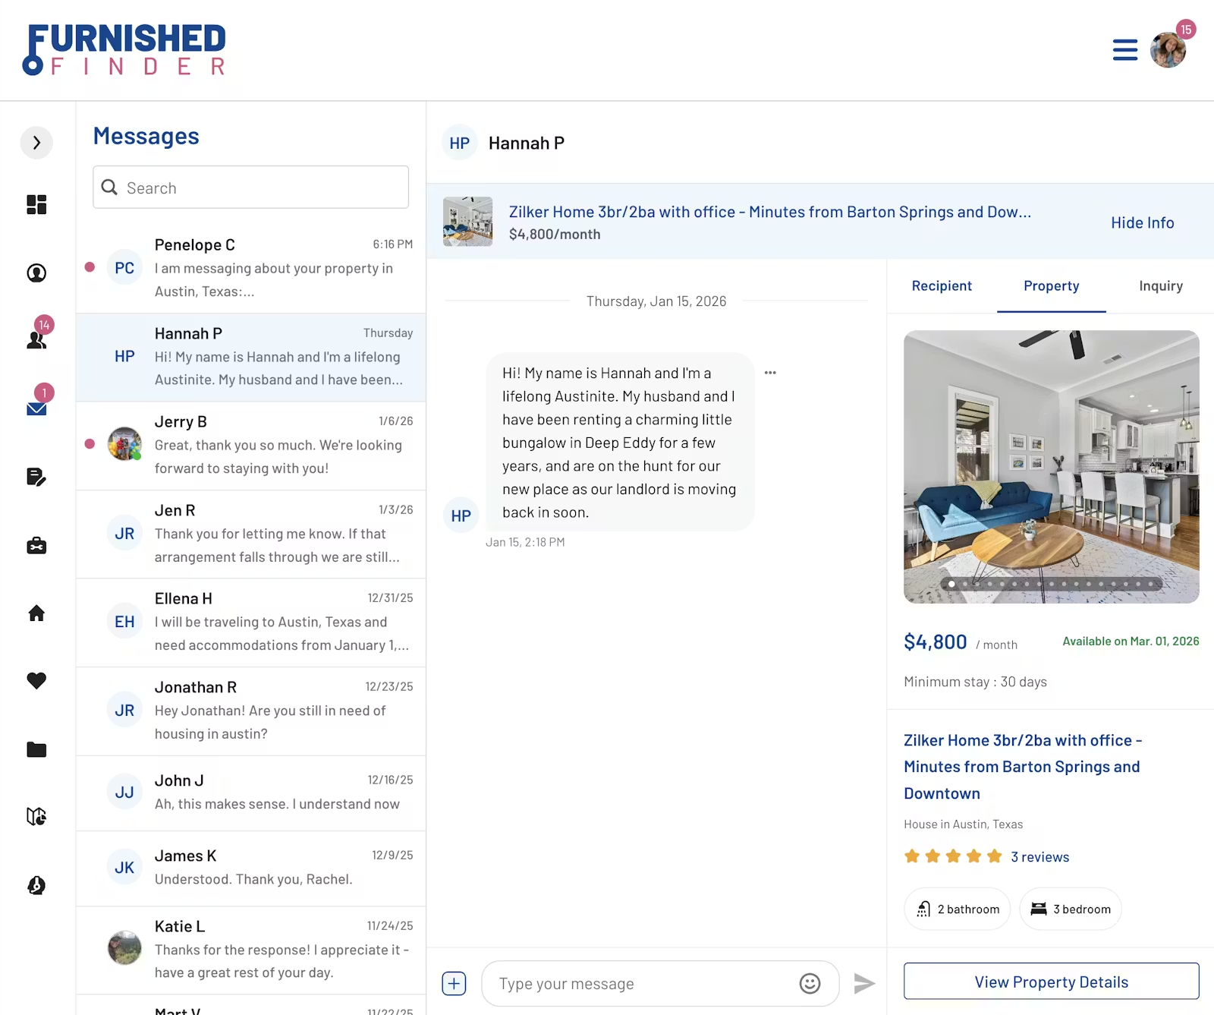
Task: Open the favorites heart icon
Action: coord(36,681)
